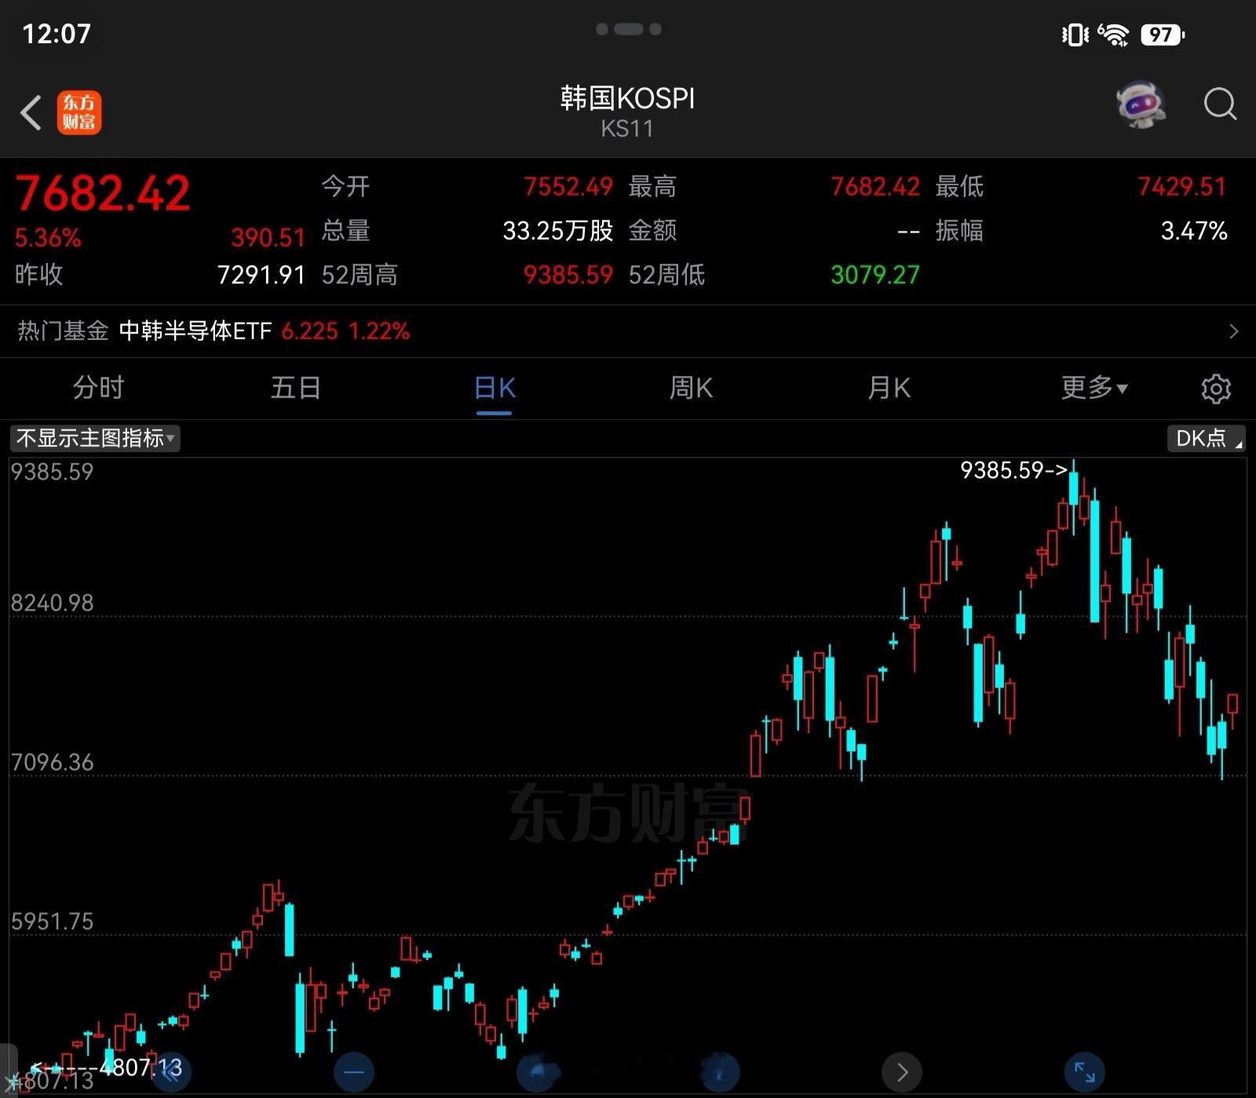Open the DK点 selector

point(1206,438)
